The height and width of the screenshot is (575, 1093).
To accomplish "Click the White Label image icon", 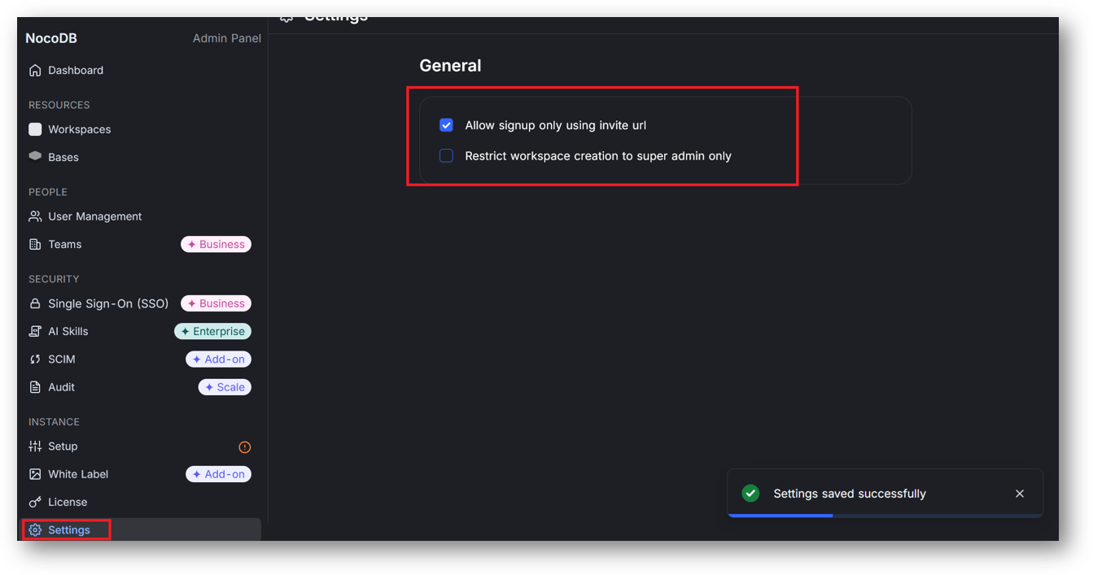I will coord(35,474).
